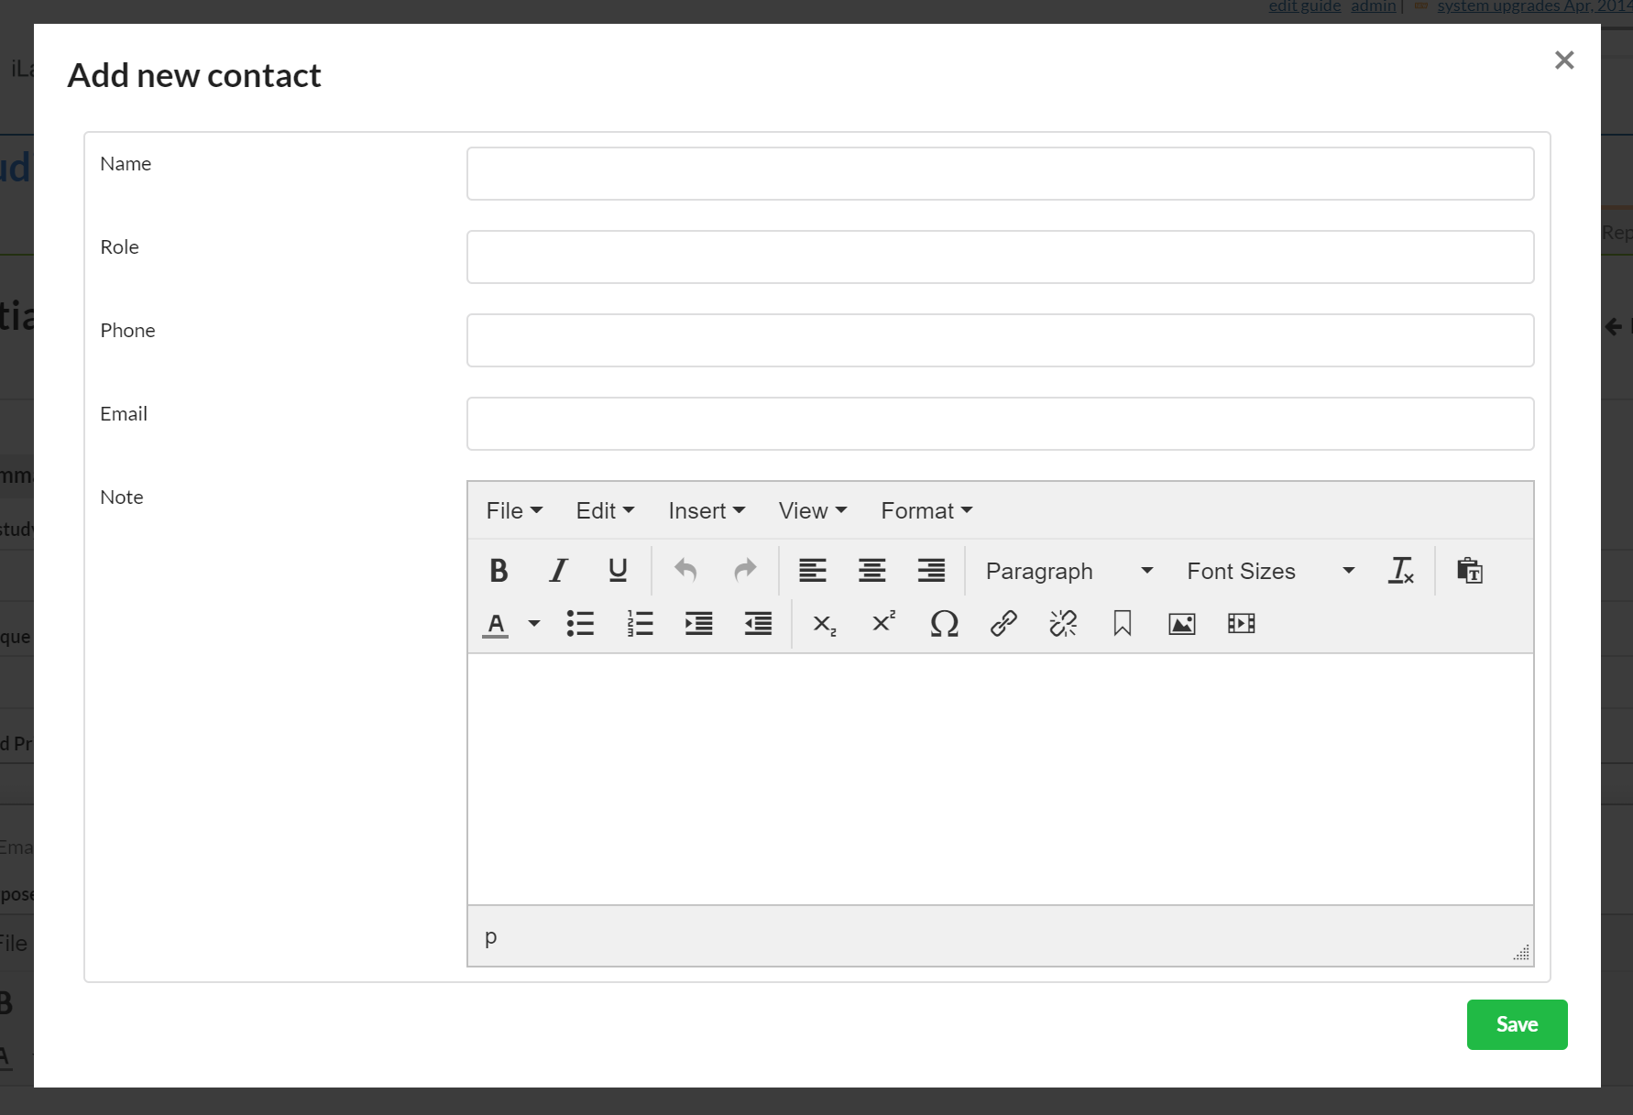The width and height of the screenshot is (1633, 1115).
Task: Expand the text color picker arrow
Action: click(x=534, y=624)
